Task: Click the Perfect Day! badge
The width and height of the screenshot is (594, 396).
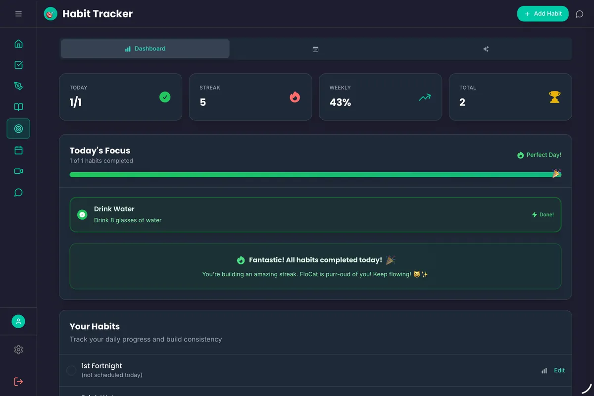Action: pos(539,155)
